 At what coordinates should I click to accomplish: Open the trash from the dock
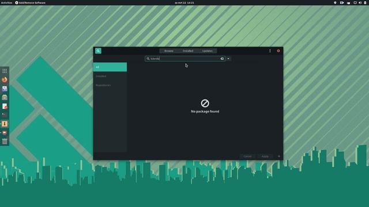pos(5,141)
